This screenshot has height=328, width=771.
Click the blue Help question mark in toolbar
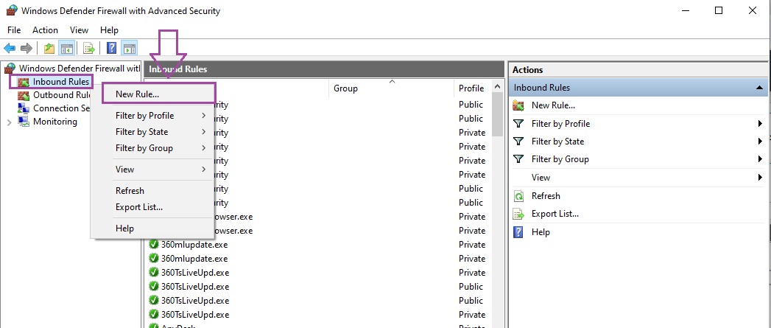pyautogui.click(x=111, y=49)
